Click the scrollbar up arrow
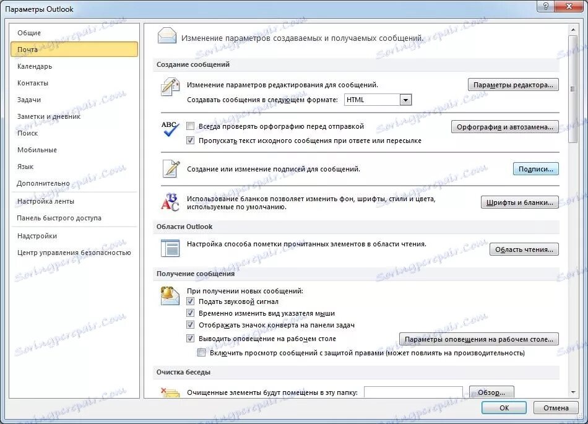The width and height of the screenshot is (588, 424). tap(573, 29)
